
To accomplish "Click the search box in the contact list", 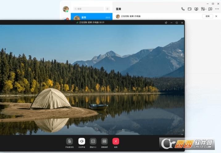I will click(89, 9).
